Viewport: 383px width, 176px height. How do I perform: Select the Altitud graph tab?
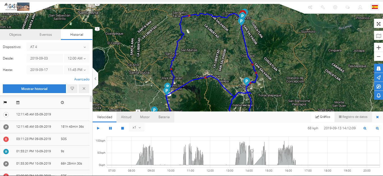coord(126,117)
